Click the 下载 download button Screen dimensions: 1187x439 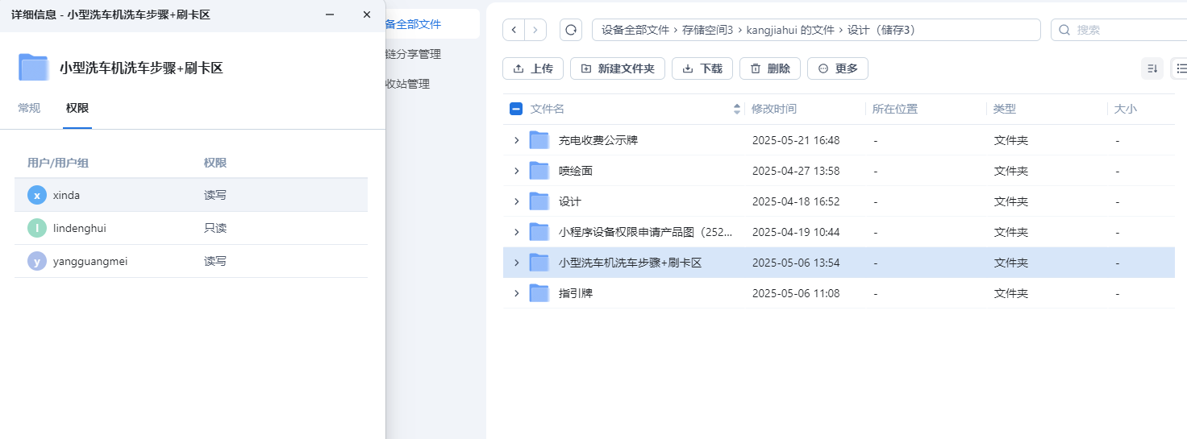click(702, 68)
